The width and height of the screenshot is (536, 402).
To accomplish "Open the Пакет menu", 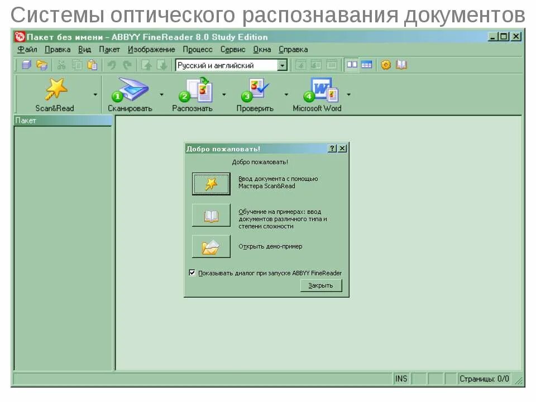I will click(x=109, y=50).
